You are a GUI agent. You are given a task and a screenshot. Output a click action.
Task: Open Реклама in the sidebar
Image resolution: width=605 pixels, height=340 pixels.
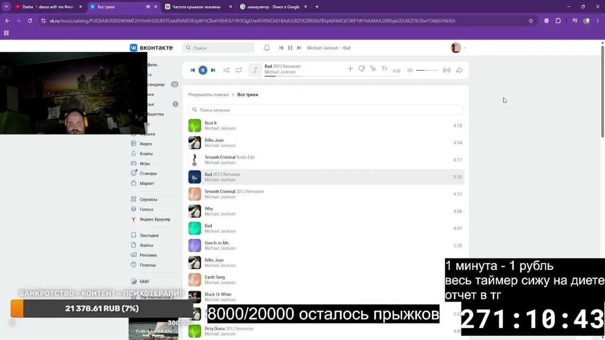tap(148, 255)
